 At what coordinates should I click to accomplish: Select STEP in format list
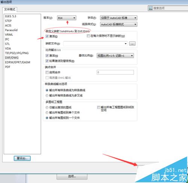click(x=8, y=21)
